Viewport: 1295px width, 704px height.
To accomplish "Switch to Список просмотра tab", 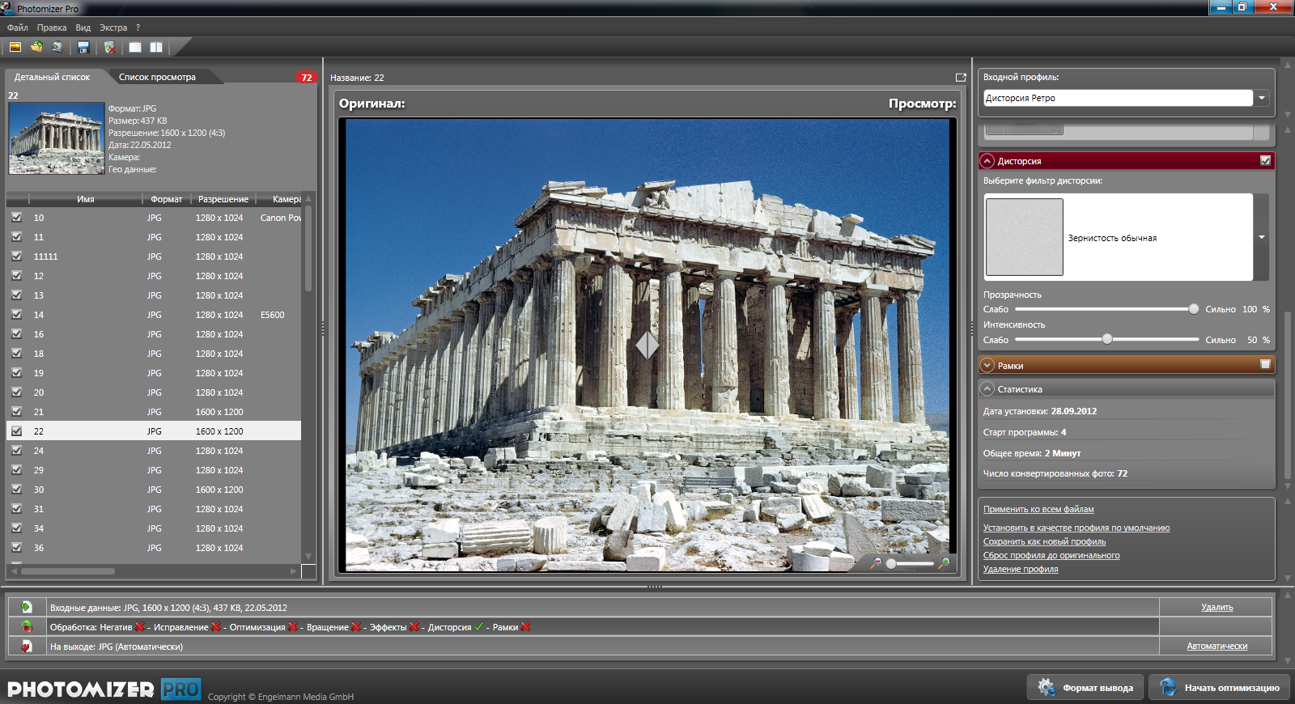I will click(157, 77).
